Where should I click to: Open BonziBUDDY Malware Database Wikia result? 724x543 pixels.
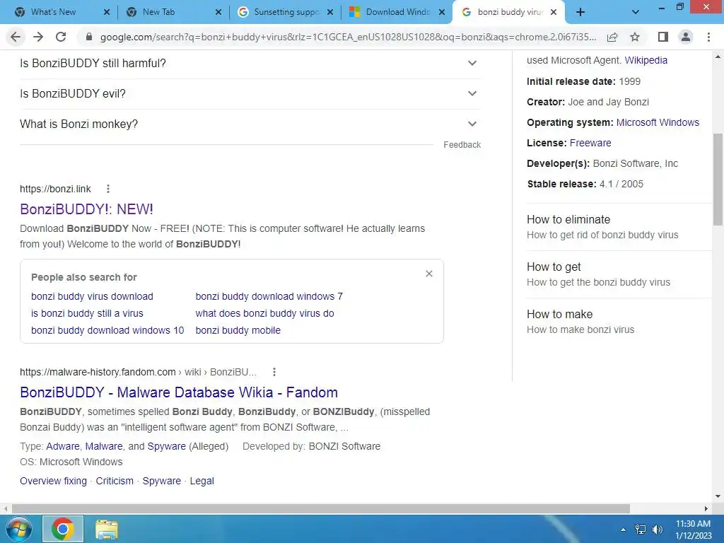pyautogui.click(x=179, y=392)
